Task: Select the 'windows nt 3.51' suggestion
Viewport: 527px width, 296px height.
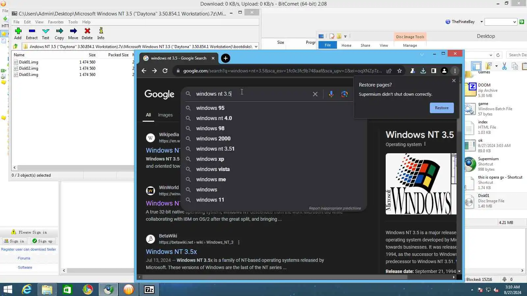Action: coord(215,149)
